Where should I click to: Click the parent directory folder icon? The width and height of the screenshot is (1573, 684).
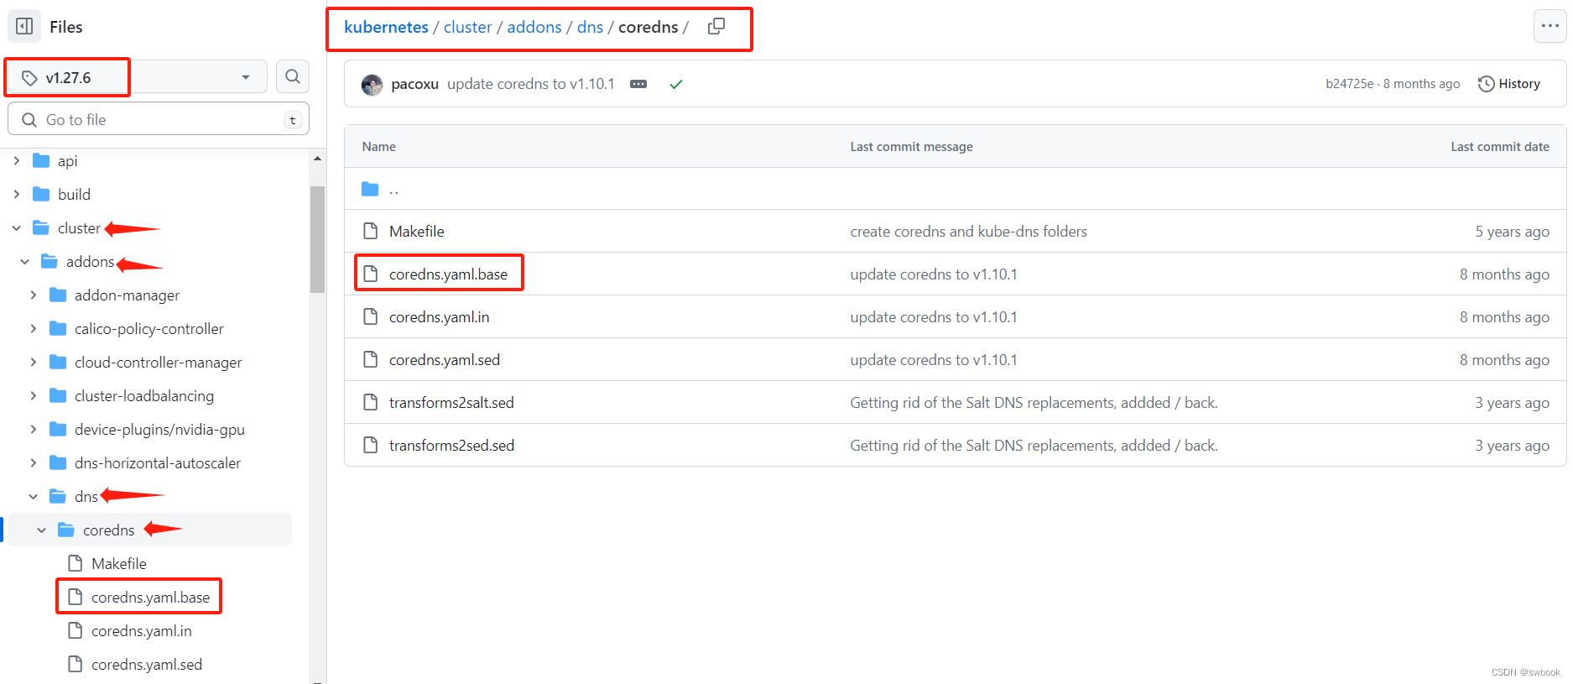tap(370, 189)
